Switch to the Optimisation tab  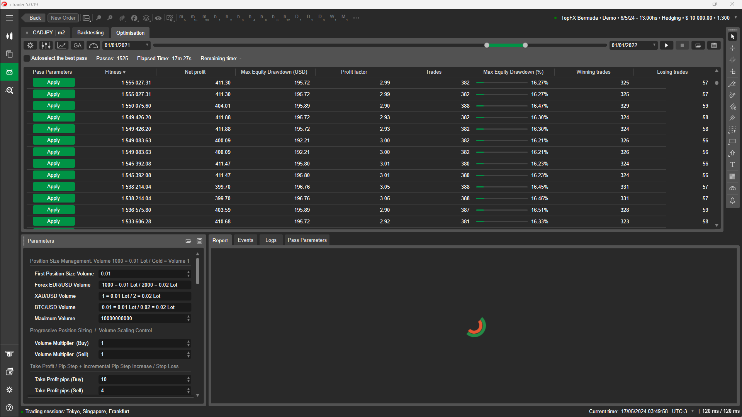click(x=130, y=33)
